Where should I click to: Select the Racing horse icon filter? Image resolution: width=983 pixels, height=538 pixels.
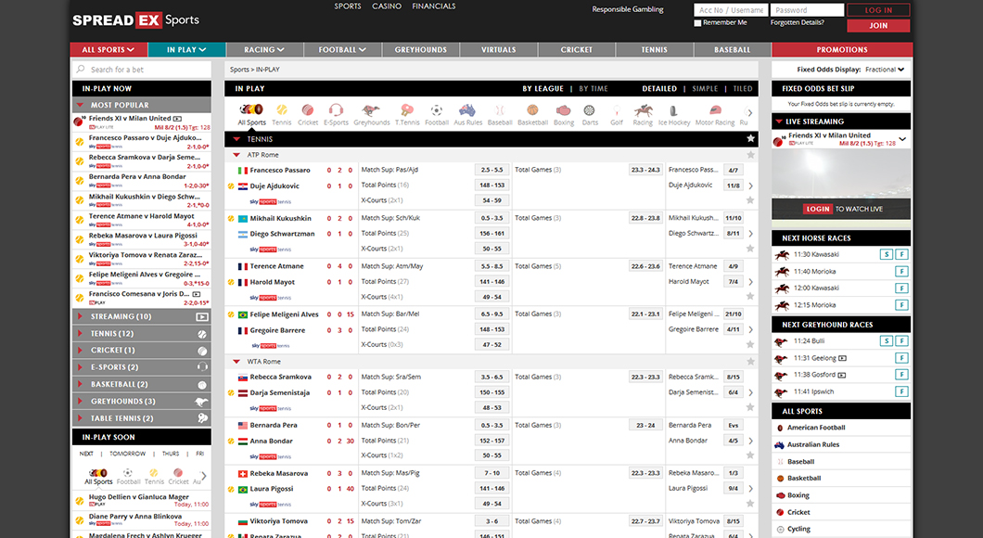tap(643, 114)
